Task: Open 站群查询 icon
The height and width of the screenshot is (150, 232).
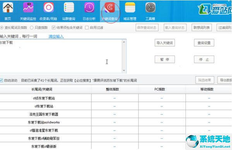Action: tap(69, 8)
